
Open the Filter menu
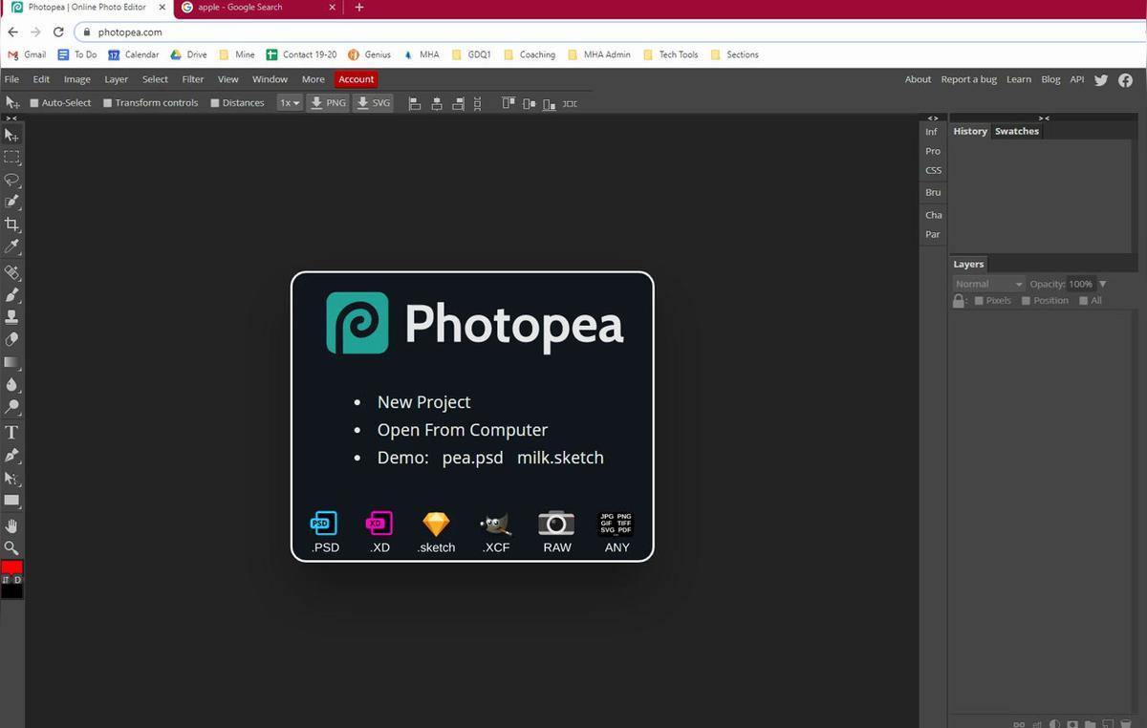coord(193,79)
